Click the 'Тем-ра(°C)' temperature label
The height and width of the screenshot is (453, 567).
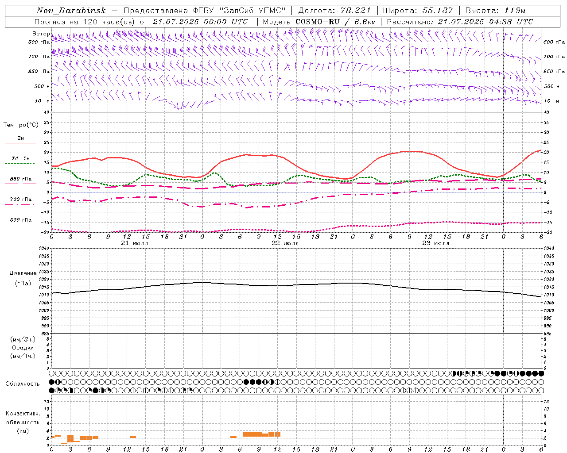pyautogui.click(x=21, y=125)
